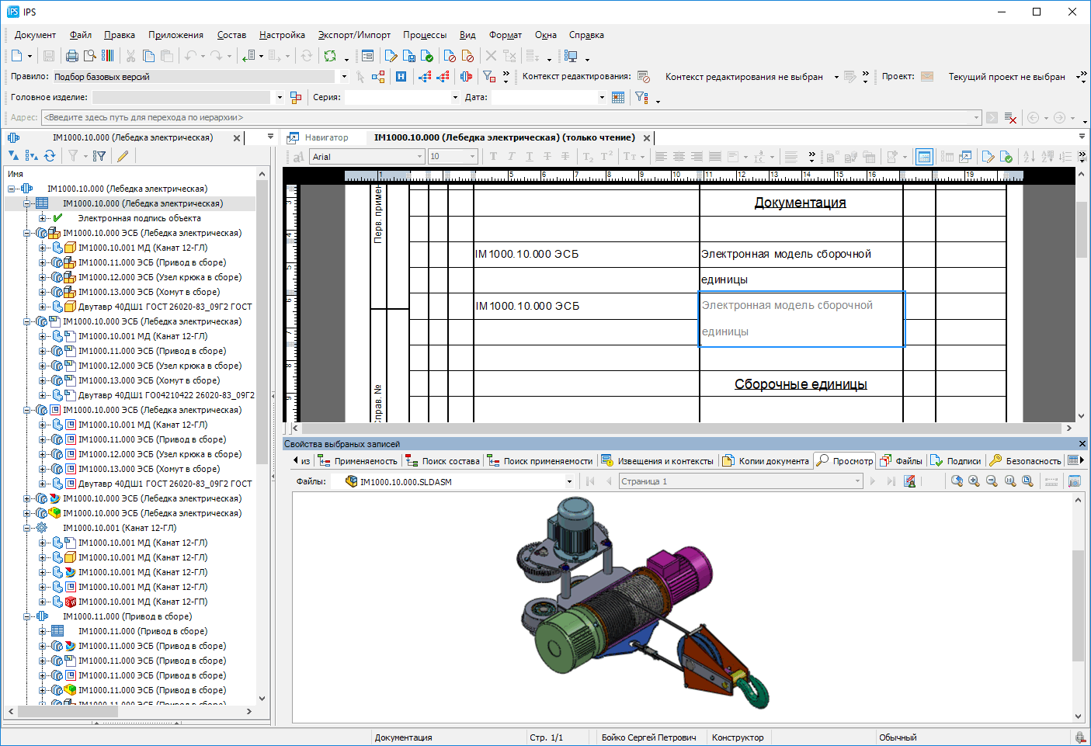Click the refresh icon in tree panel toolbar

coord(50,156)
